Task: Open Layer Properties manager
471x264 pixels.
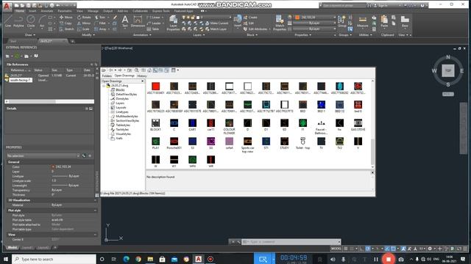Action: [173, 23]
